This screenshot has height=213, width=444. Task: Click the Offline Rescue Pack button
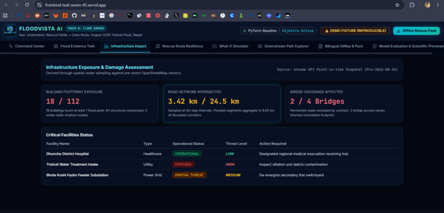click(x=416, y=31)
